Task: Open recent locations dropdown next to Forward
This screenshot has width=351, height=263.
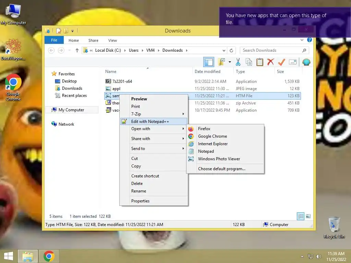Action: pyautogui.click(x=69, y=50)
